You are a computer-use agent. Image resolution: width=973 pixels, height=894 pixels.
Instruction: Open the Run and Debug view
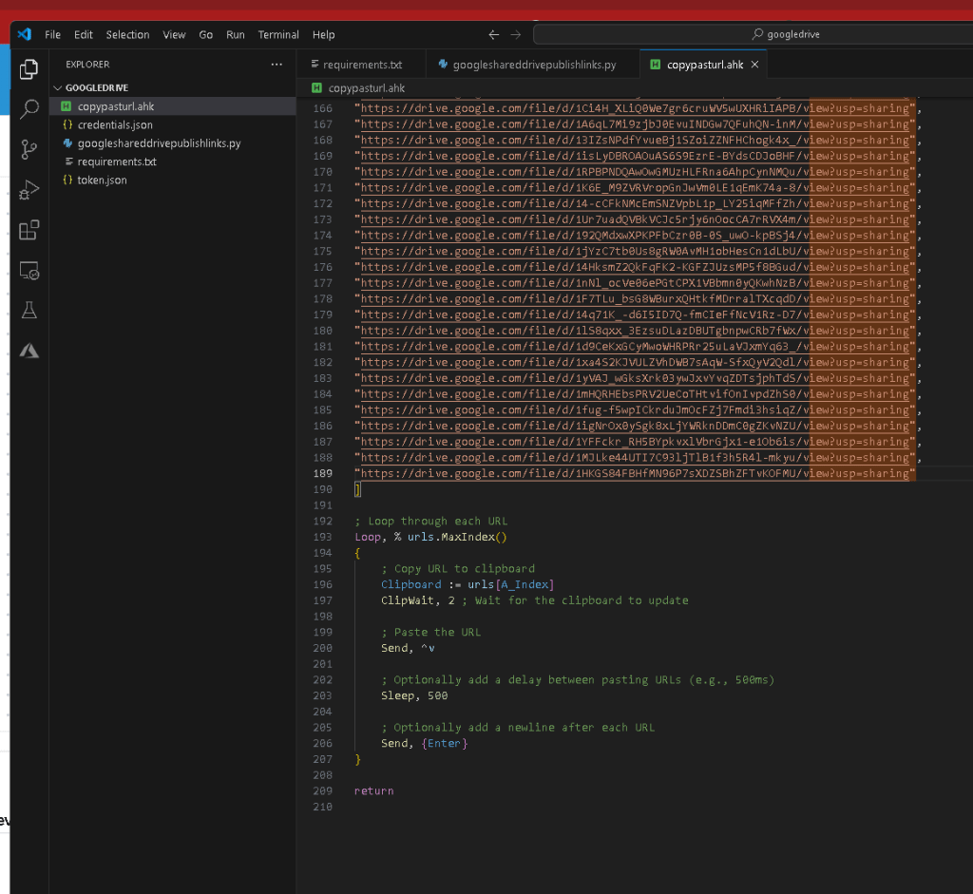[x=29, y=190]
